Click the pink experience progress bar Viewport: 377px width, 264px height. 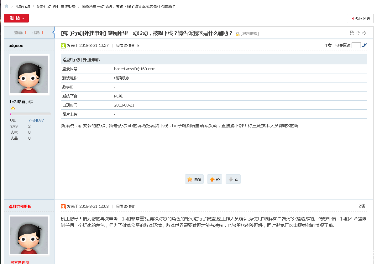coord(30,114)
